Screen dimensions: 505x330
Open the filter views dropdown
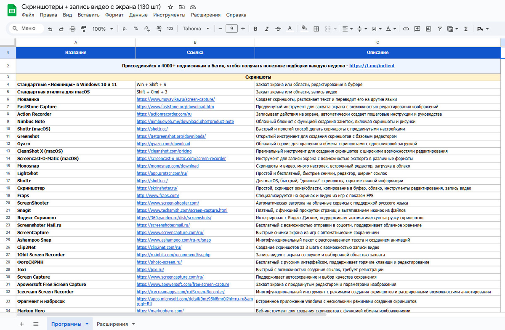[x=453, y=29]
